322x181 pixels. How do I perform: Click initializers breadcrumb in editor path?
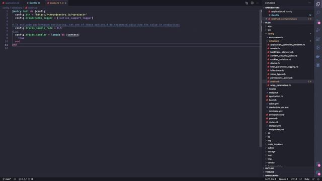[17, 8]
